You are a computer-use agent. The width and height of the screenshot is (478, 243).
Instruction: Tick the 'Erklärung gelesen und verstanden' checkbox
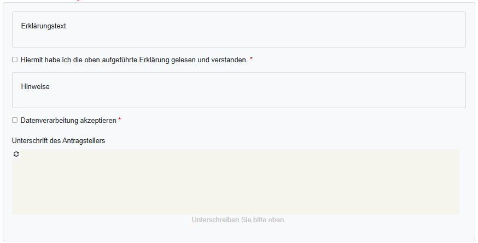(x=15, y=60)
